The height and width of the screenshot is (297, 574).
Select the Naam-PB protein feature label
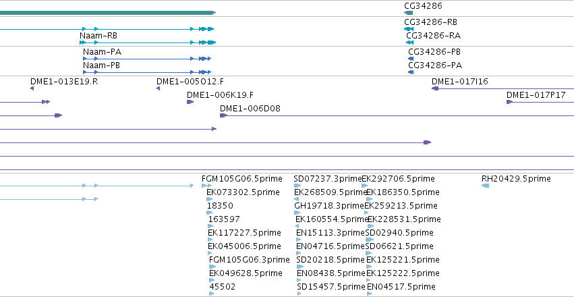click(101, 65)
